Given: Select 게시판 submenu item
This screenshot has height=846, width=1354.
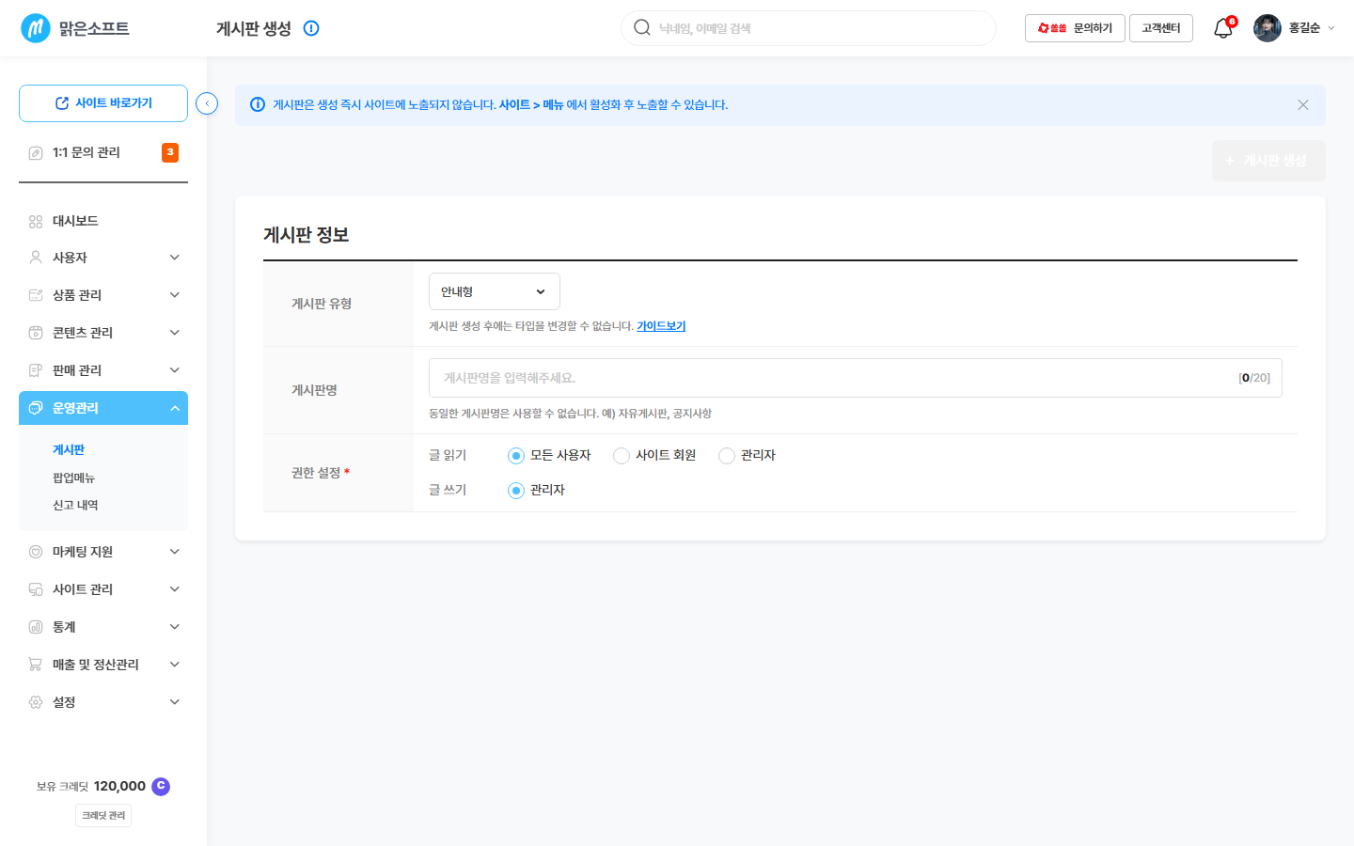Looking at the screenshot, I should [69, 450].
